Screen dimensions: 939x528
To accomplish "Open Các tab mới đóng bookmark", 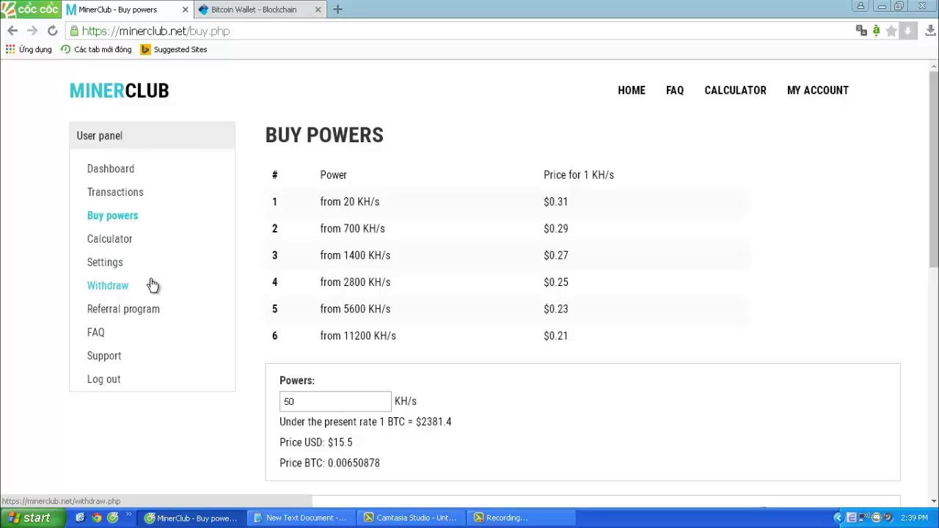I will point(96,49).
